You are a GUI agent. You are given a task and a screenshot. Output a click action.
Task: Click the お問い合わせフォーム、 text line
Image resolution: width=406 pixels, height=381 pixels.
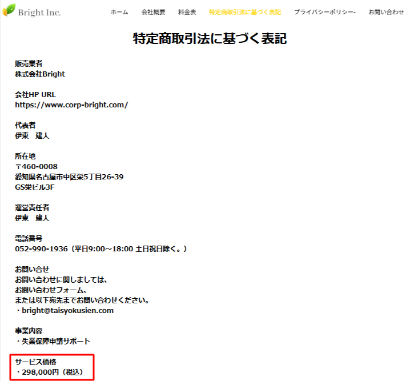click(51, 290)
